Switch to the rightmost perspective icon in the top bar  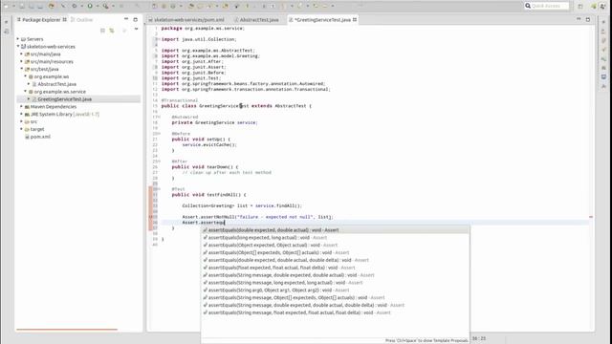603,6
